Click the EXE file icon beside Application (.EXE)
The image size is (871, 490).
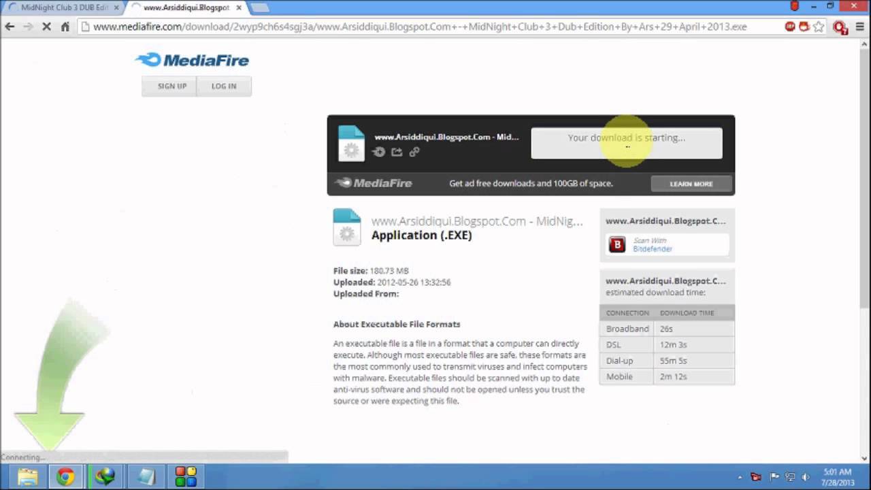click(x=346, y=227)
